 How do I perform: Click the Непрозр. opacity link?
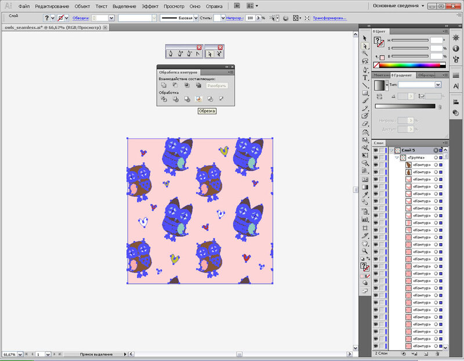point(234,18)
